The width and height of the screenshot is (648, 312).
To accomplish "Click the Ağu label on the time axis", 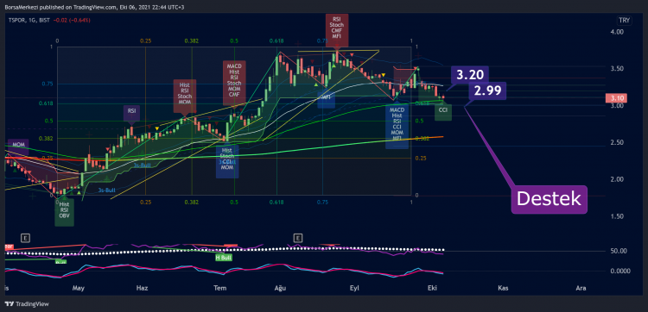I will 281,289.
